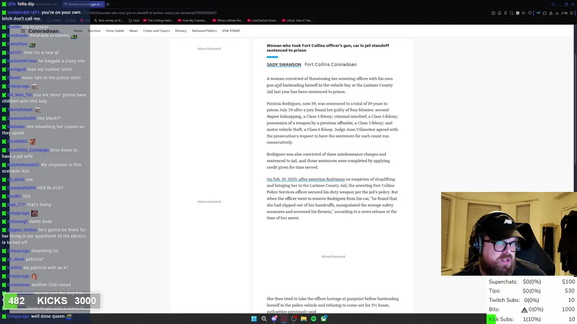Open Spotify from the taskbar
The width and height of the screenshot is (577, 324).
[314, 319]
